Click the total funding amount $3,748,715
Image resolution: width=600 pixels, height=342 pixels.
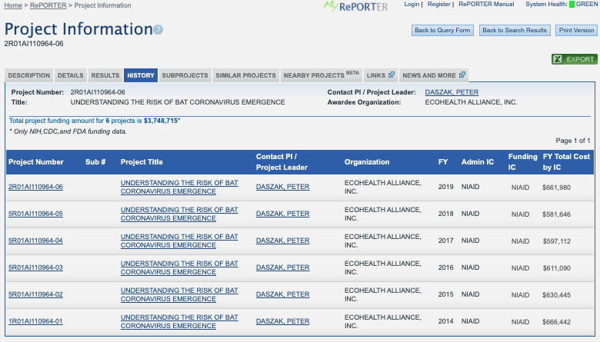click(x=161, y=121)
